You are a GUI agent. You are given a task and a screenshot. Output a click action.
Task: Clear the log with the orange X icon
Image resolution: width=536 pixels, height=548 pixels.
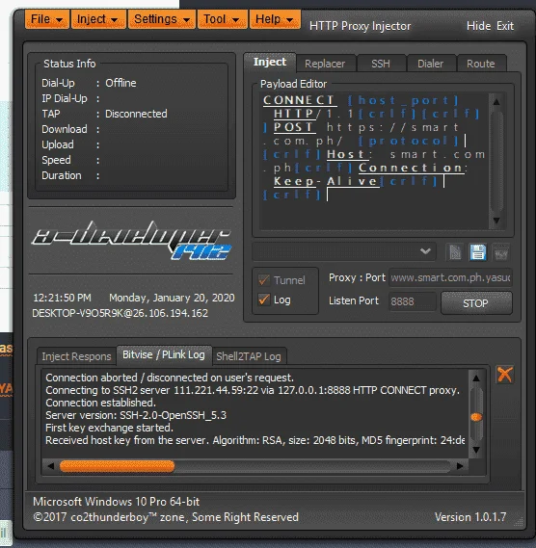505,375
